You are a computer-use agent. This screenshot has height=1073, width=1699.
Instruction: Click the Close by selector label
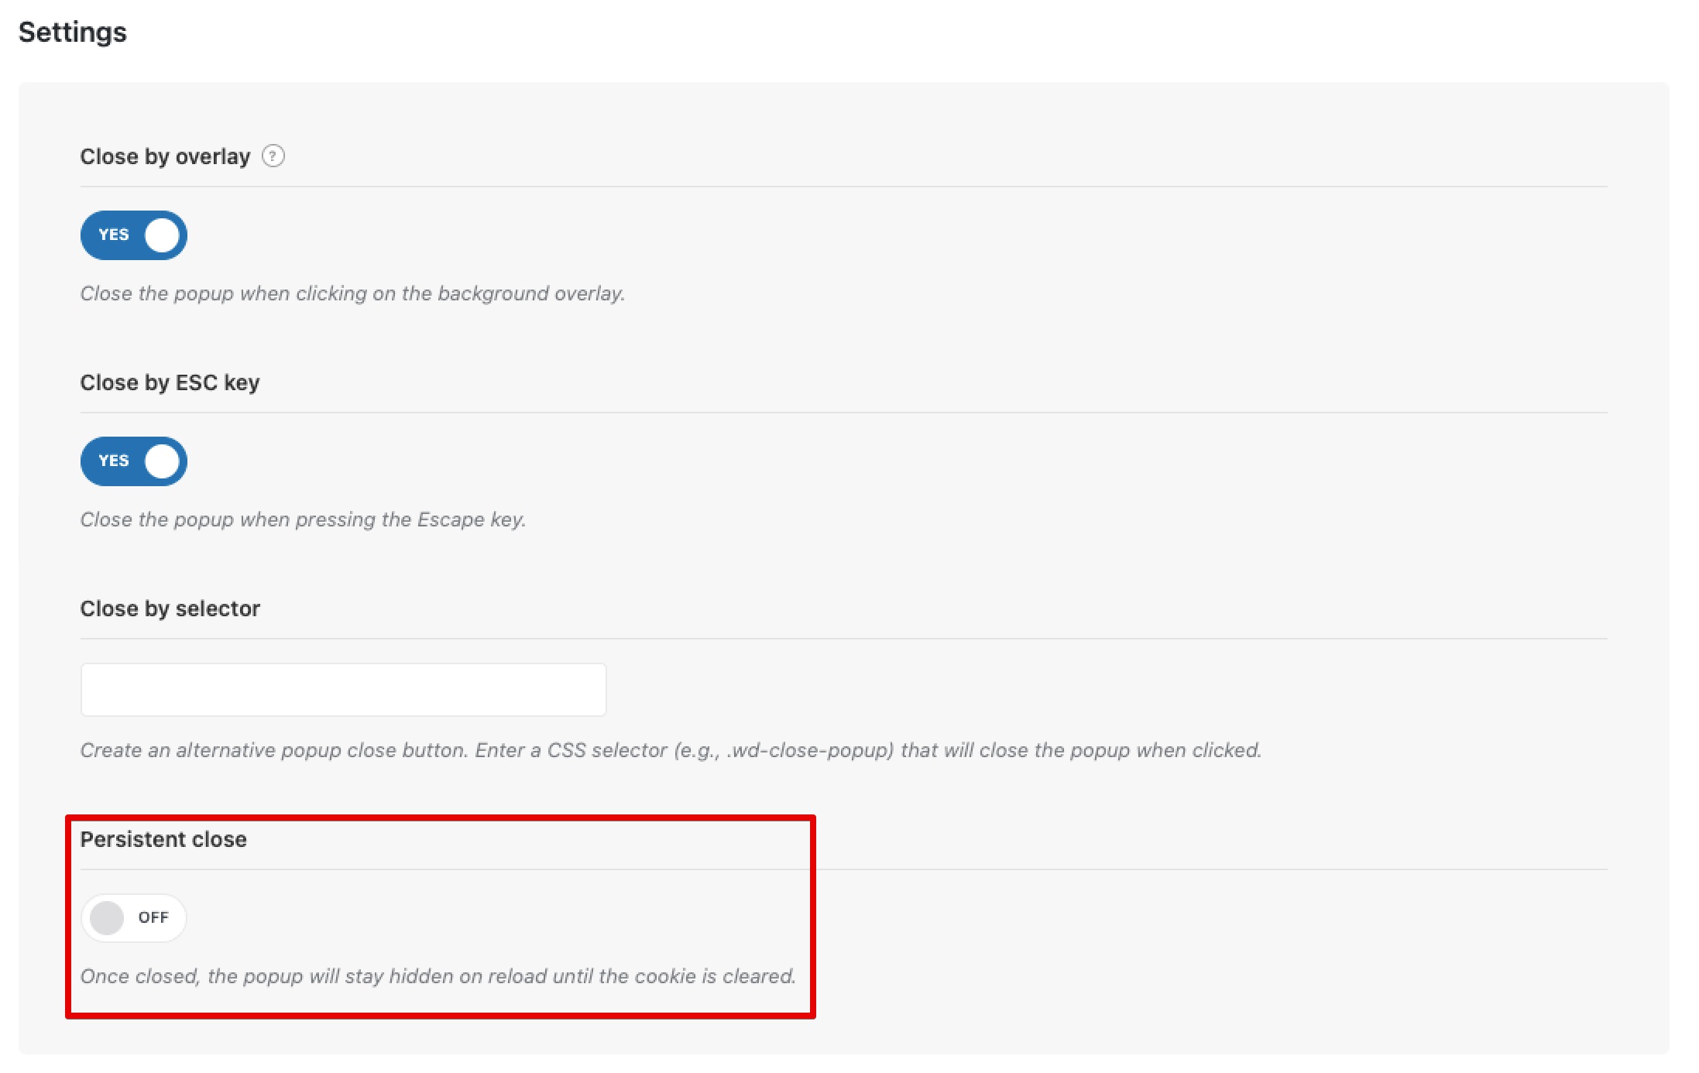pos(170,608)
